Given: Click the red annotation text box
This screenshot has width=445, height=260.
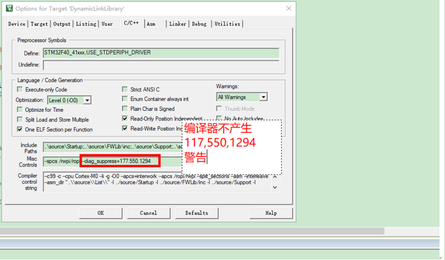Looking at the screenshot, I should (x=232, y=147).
